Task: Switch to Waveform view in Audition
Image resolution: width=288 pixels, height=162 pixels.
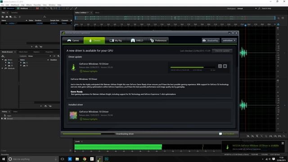Action: [9, 9]
